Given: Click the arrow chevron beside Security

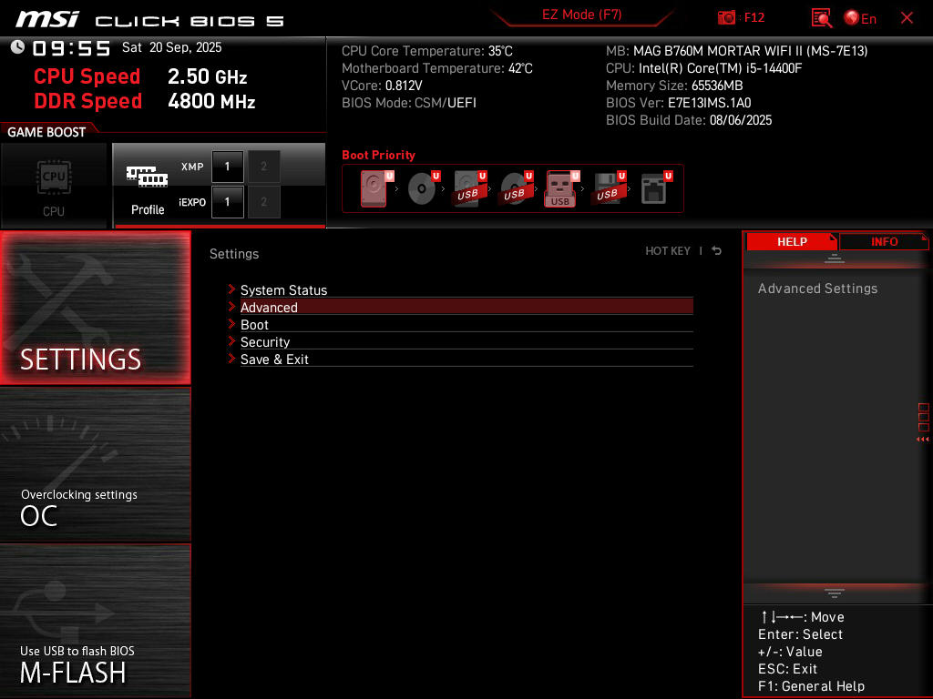Looking at the screenshot, I should point(231,340).
